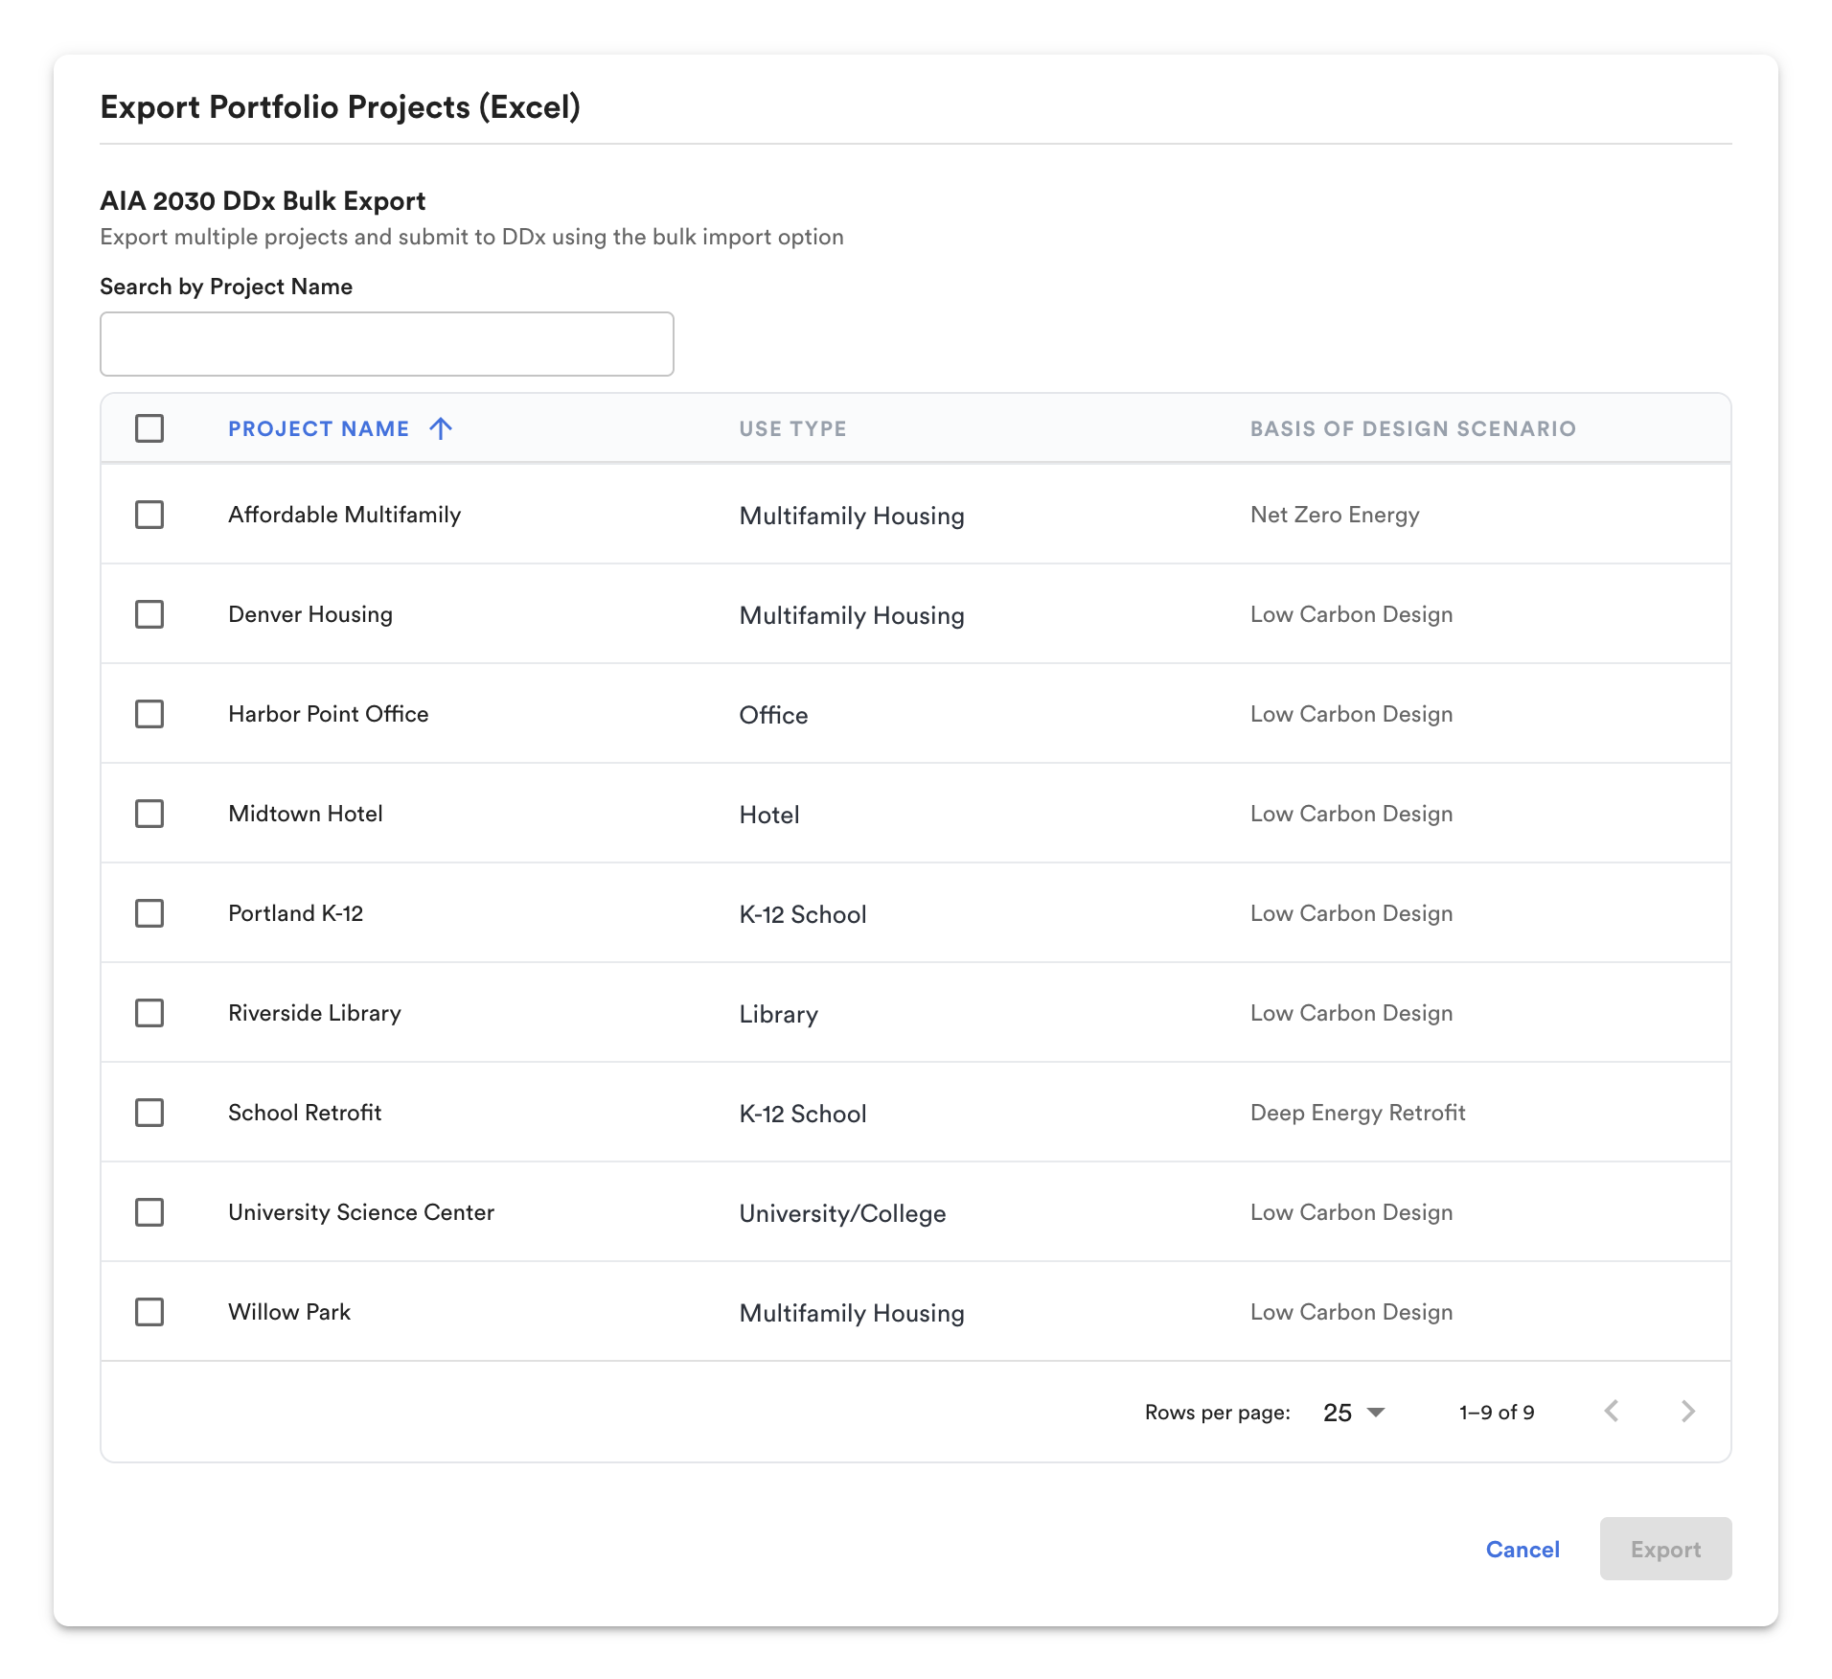Viewport: 1832px width, 1679px height.
Task: Check the Denver Housing row checkbox
Action: (149, 614)
